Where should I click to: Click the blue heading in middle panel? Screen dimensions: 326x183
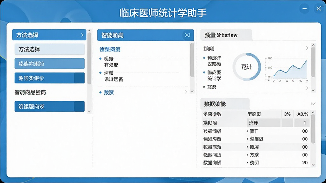pyautogui.click(x=110, y=49)
